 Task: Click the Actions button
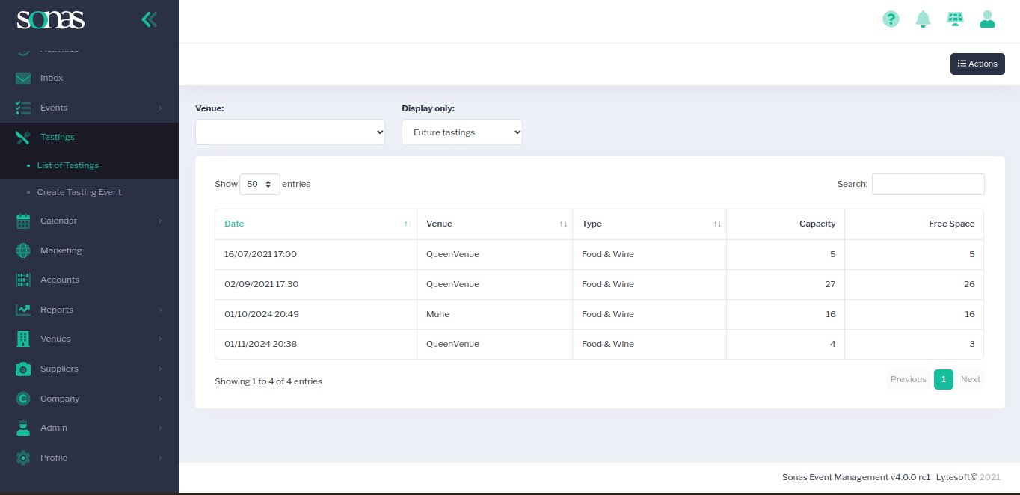click(x=977, y=64)
